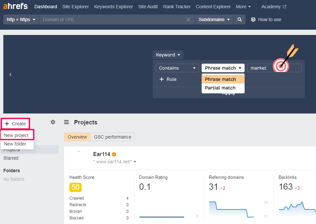Choose New folder from Create menu

click(x=15, y=144)
